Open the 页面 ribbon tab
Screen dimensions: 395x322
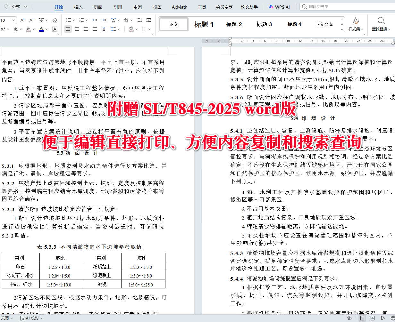(x=98, y=7)
